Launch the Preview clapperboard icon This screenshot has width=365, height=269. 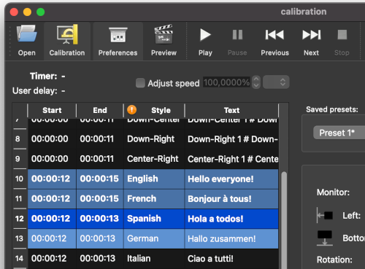[x=164, y=40]
